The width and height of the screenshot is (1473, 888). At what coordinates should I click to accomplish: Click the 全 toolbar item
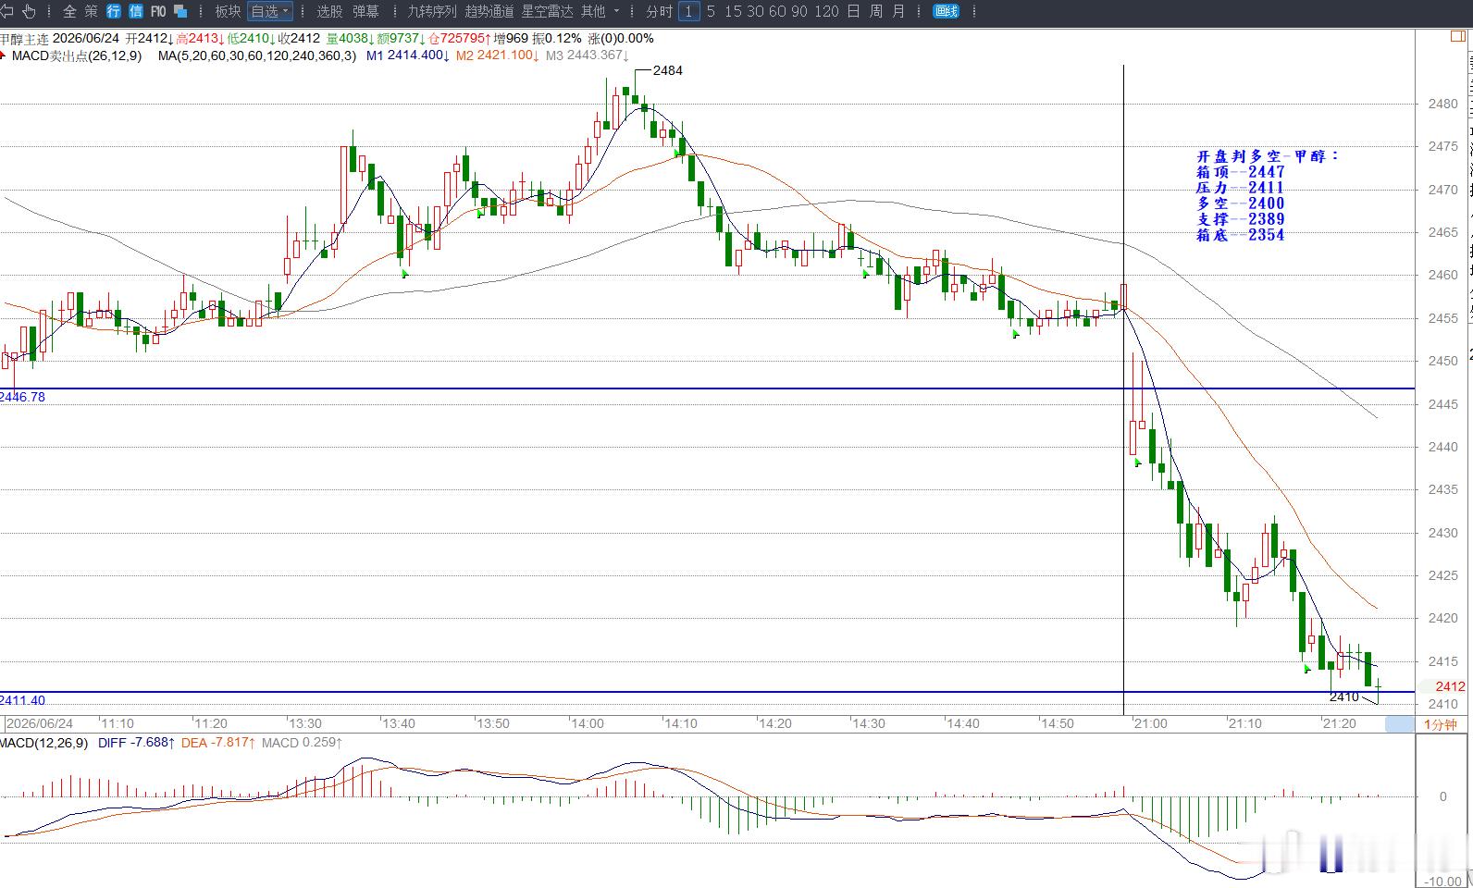tap(69, 11)
